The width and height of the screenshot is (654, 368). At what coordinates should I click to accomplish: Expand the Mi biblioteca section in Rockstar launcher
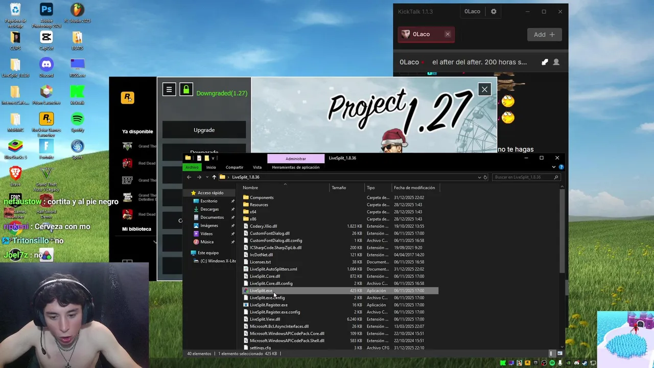click(x=155, y=242)
